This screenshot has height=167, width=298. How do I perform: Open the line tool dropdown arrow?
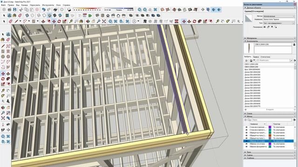[20, 21]
